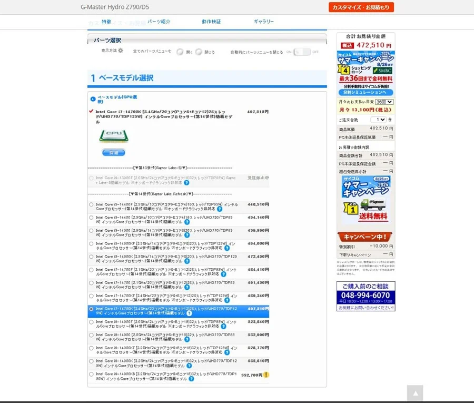Click the G-Master Hydro Z790/D5 page title

[115, 7]
